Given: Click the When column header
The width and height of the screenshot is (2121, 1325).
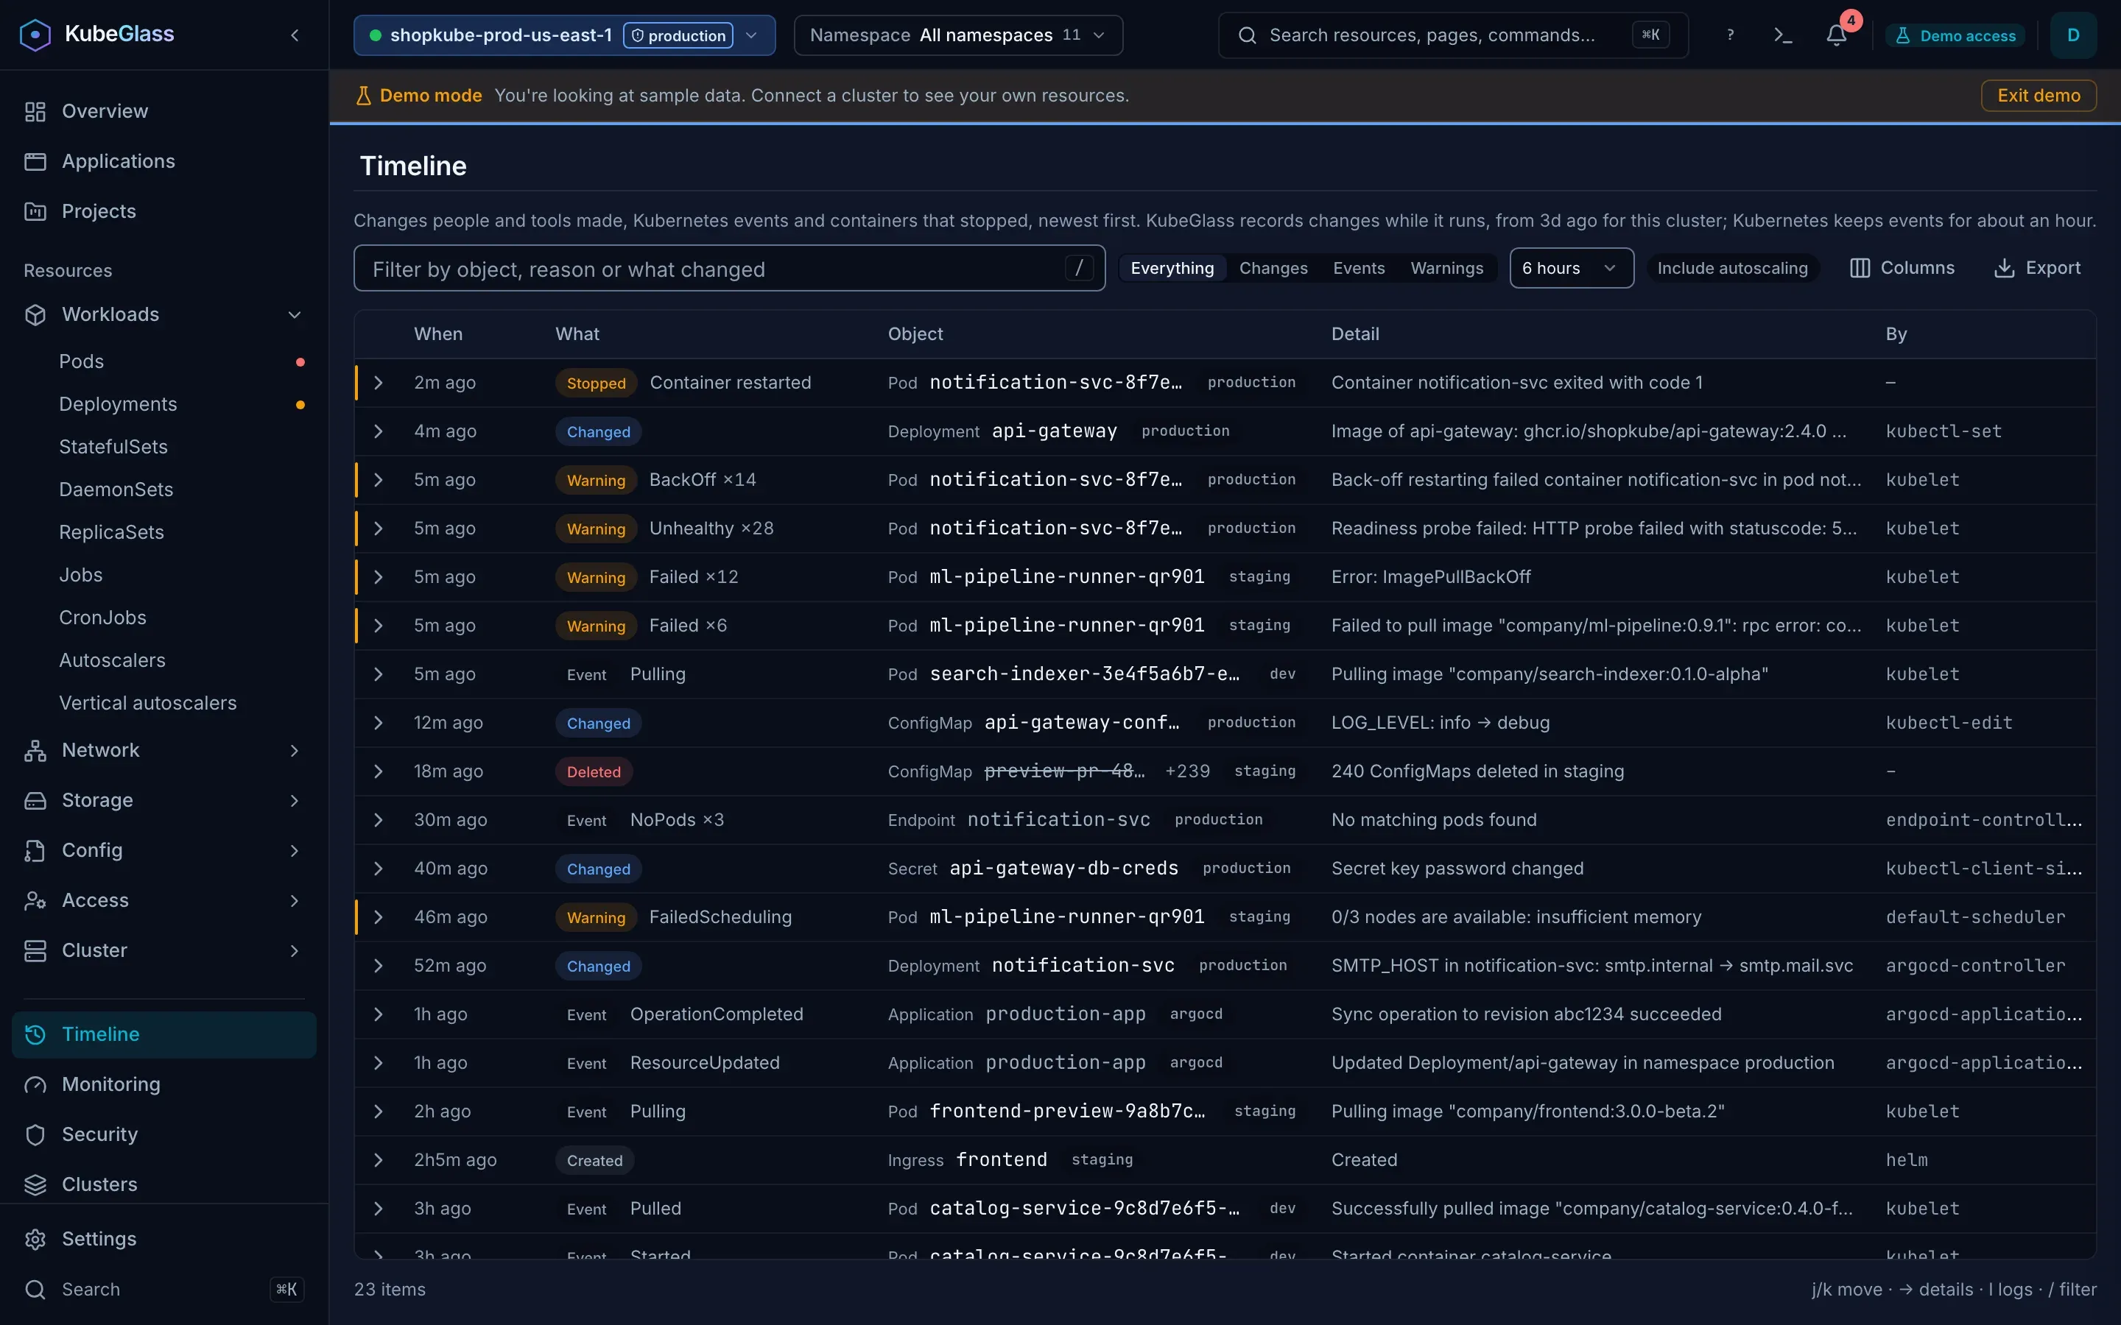Looking at the screenshot, I should click(438, 334).
